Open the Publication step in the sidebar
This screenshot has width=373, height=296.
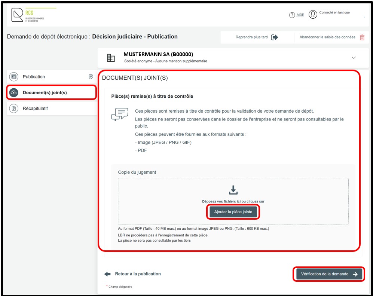[34, 77]
